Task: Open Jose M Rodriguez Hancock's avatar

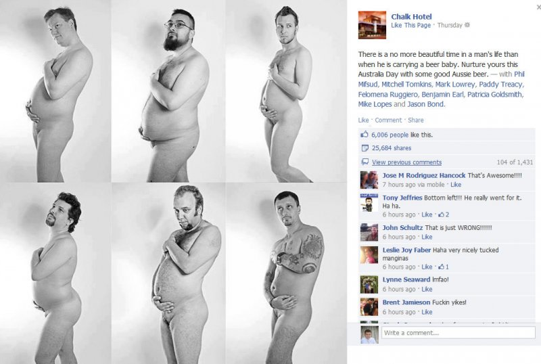Action: tap(369, 180)
